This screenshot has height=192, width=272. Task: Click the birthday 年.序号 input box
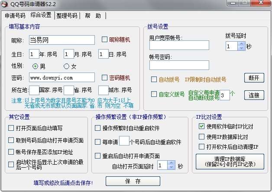(34, 54)
